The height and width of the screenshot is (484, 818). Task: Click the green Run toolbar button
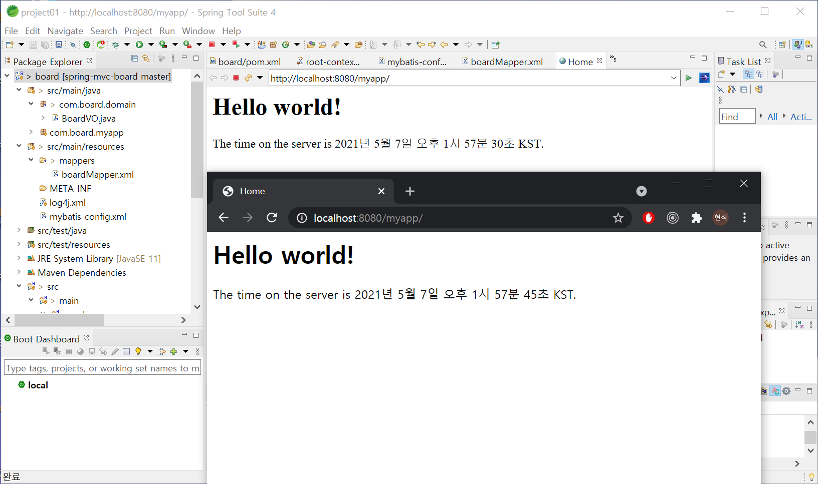pos(139,45)
